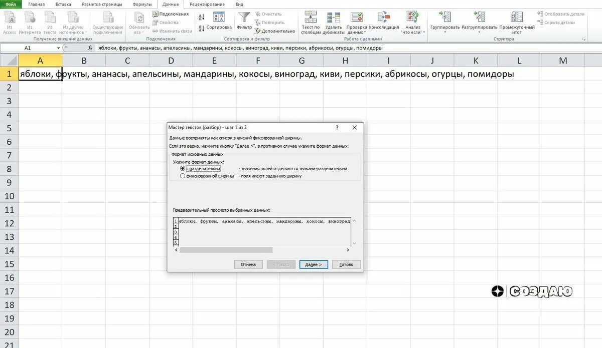Click the Из текста import icon
Viewport: 602px width, 348px height.
(x=50, y=23)
